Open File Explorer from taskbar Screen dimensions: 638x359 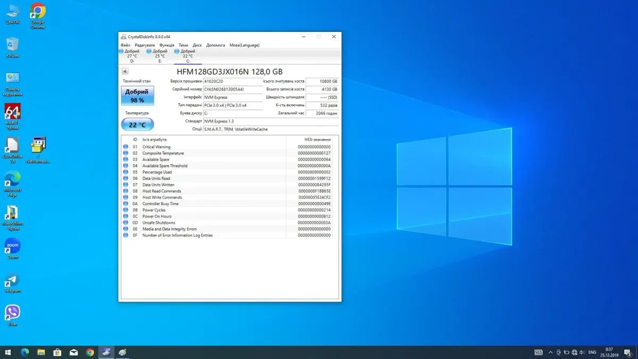pos(41,352)
